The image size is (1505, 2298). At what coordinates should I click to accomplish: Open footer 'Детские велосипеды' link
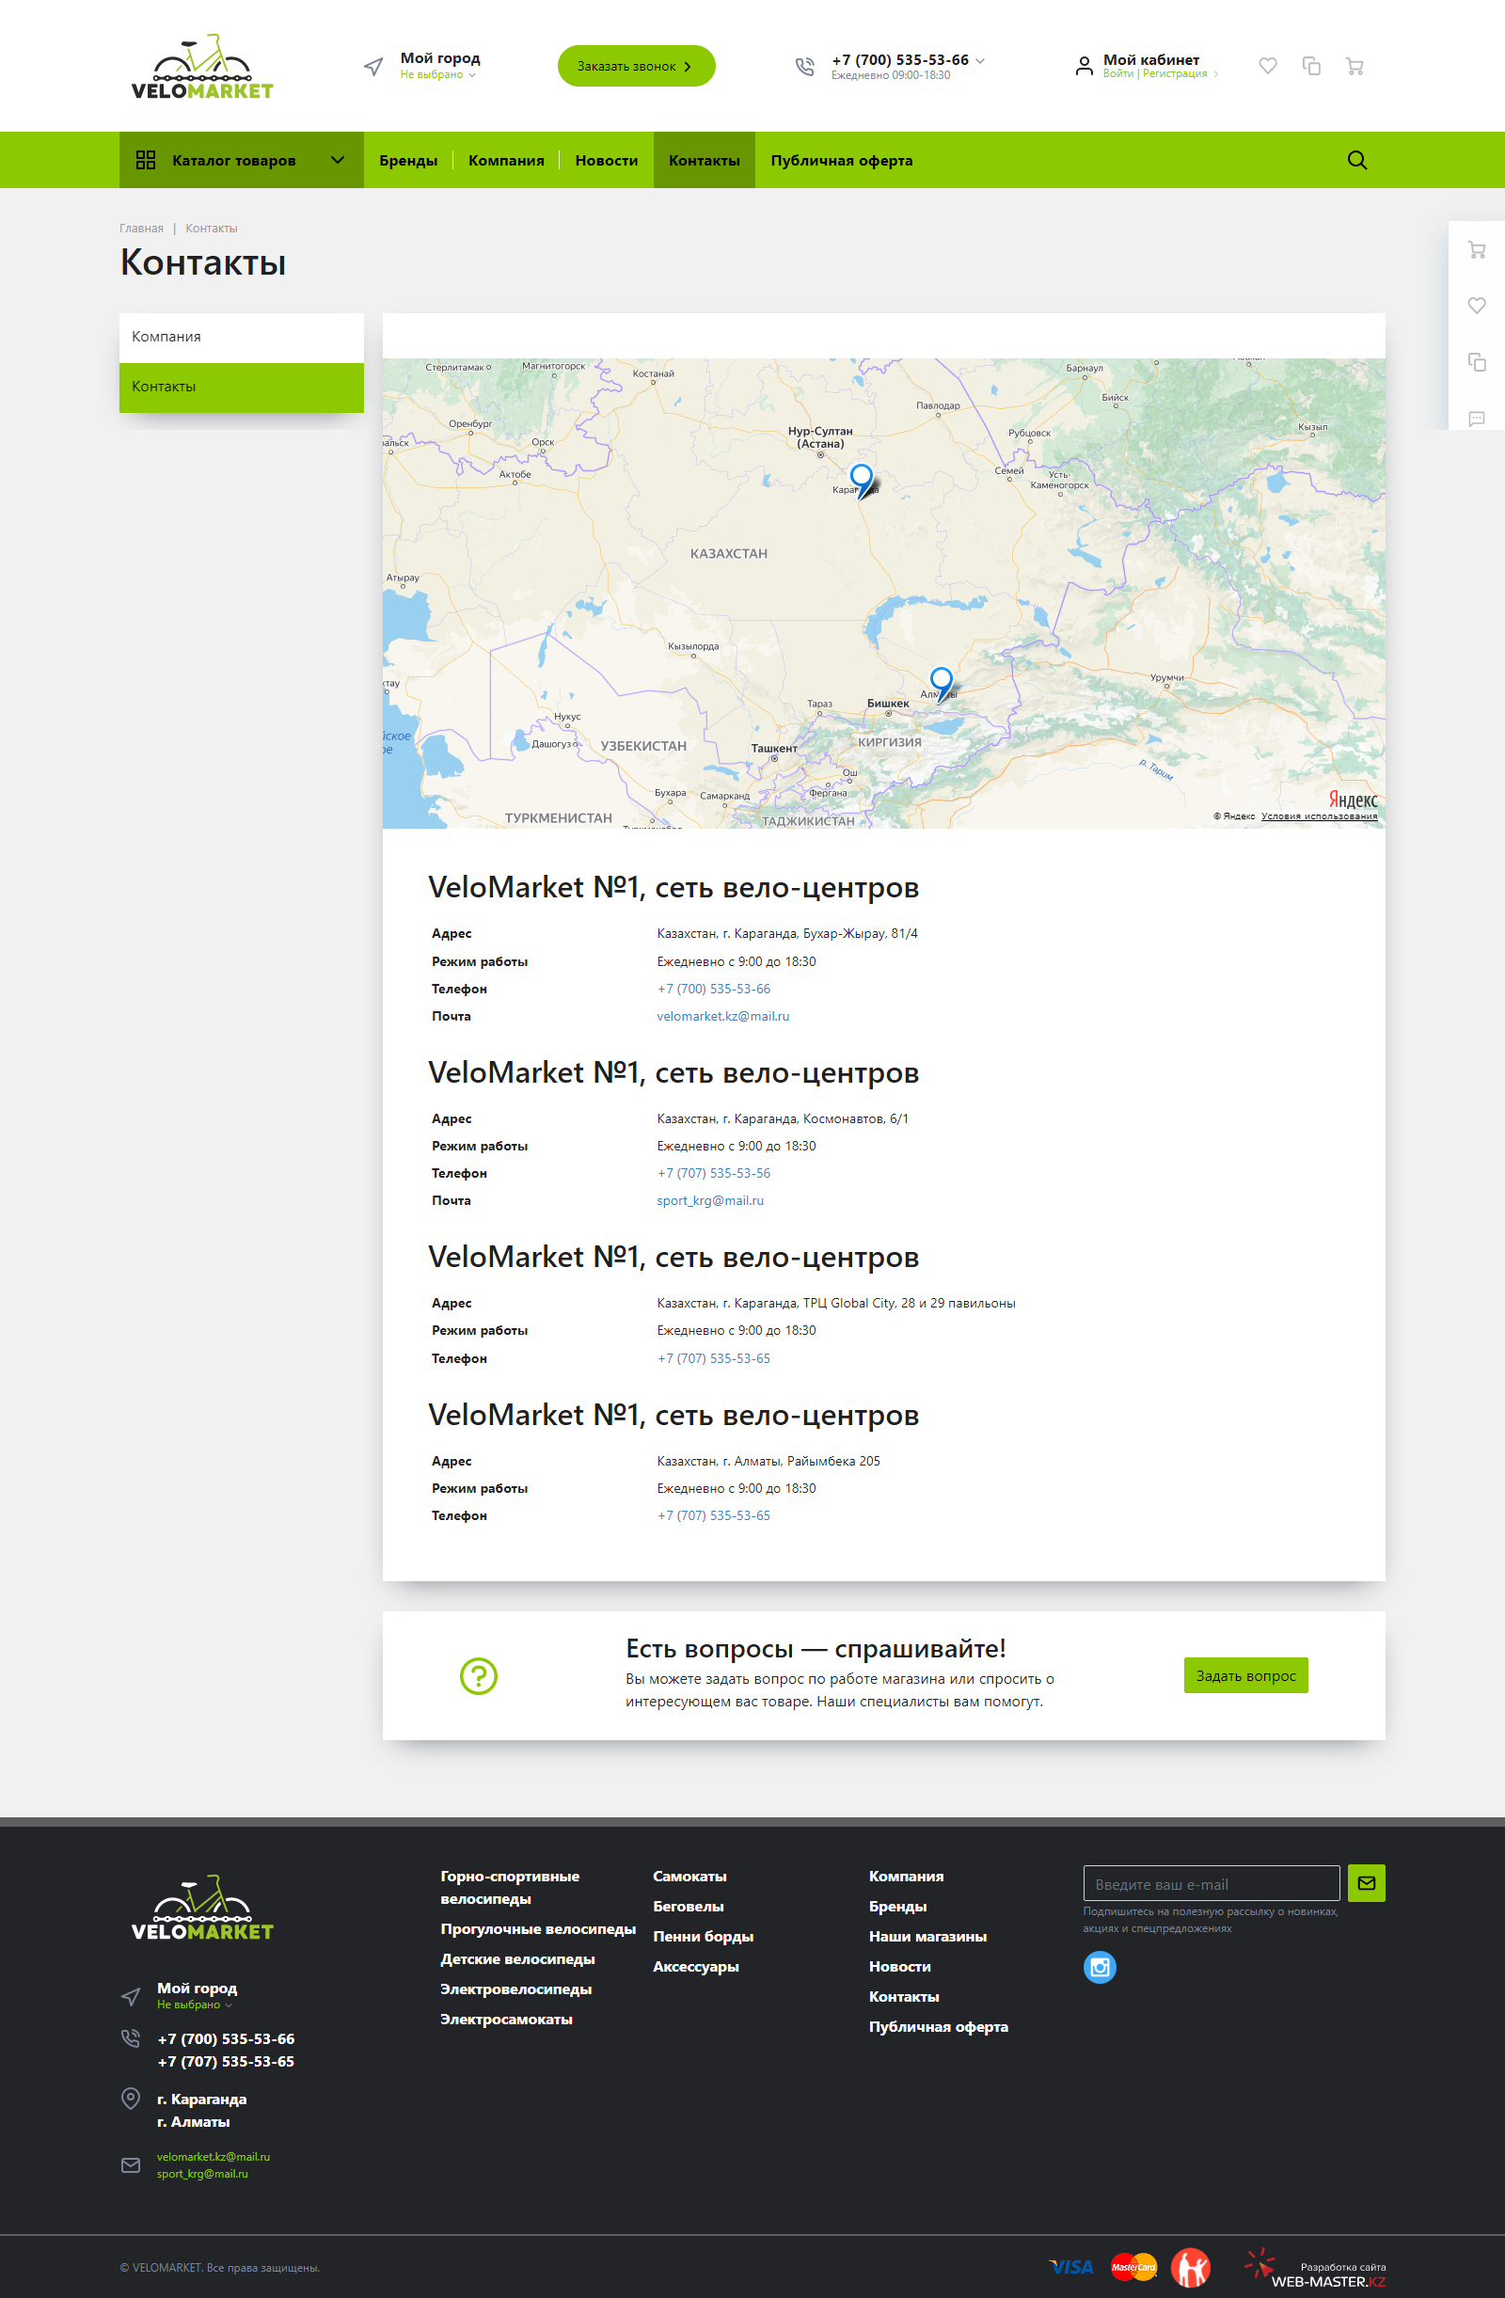(x=517, y=1958)
